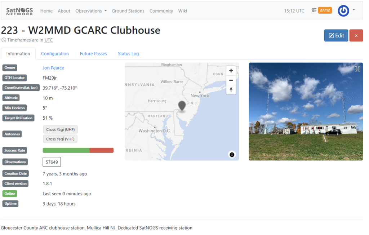Expand the Observations dropdown menu
Viewport: 369px width, 235px height.
coord(91,11)
